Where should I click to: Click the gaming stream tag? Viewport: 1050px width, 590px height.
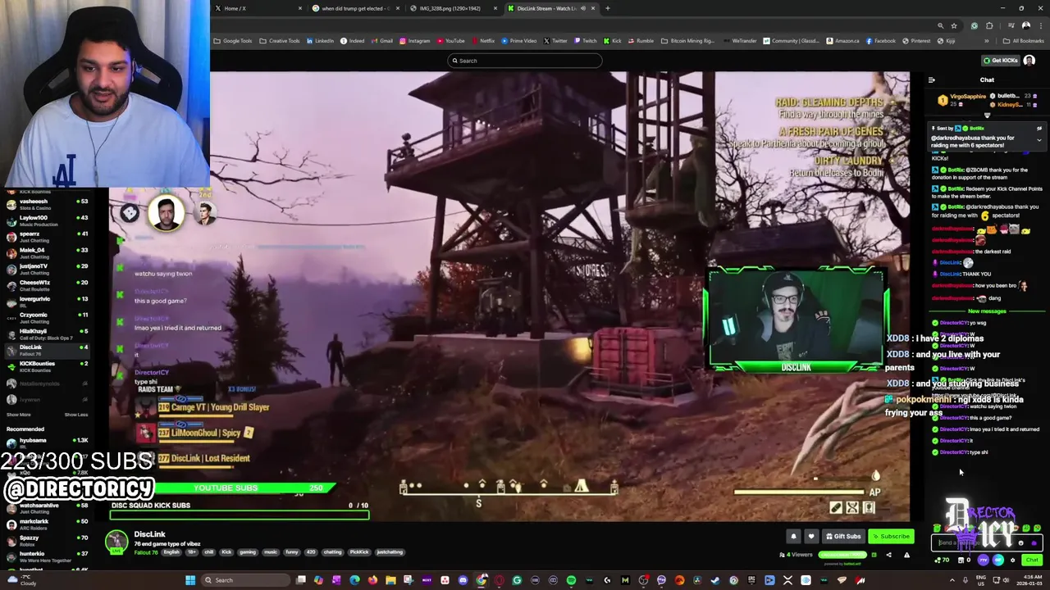point(248,552)
